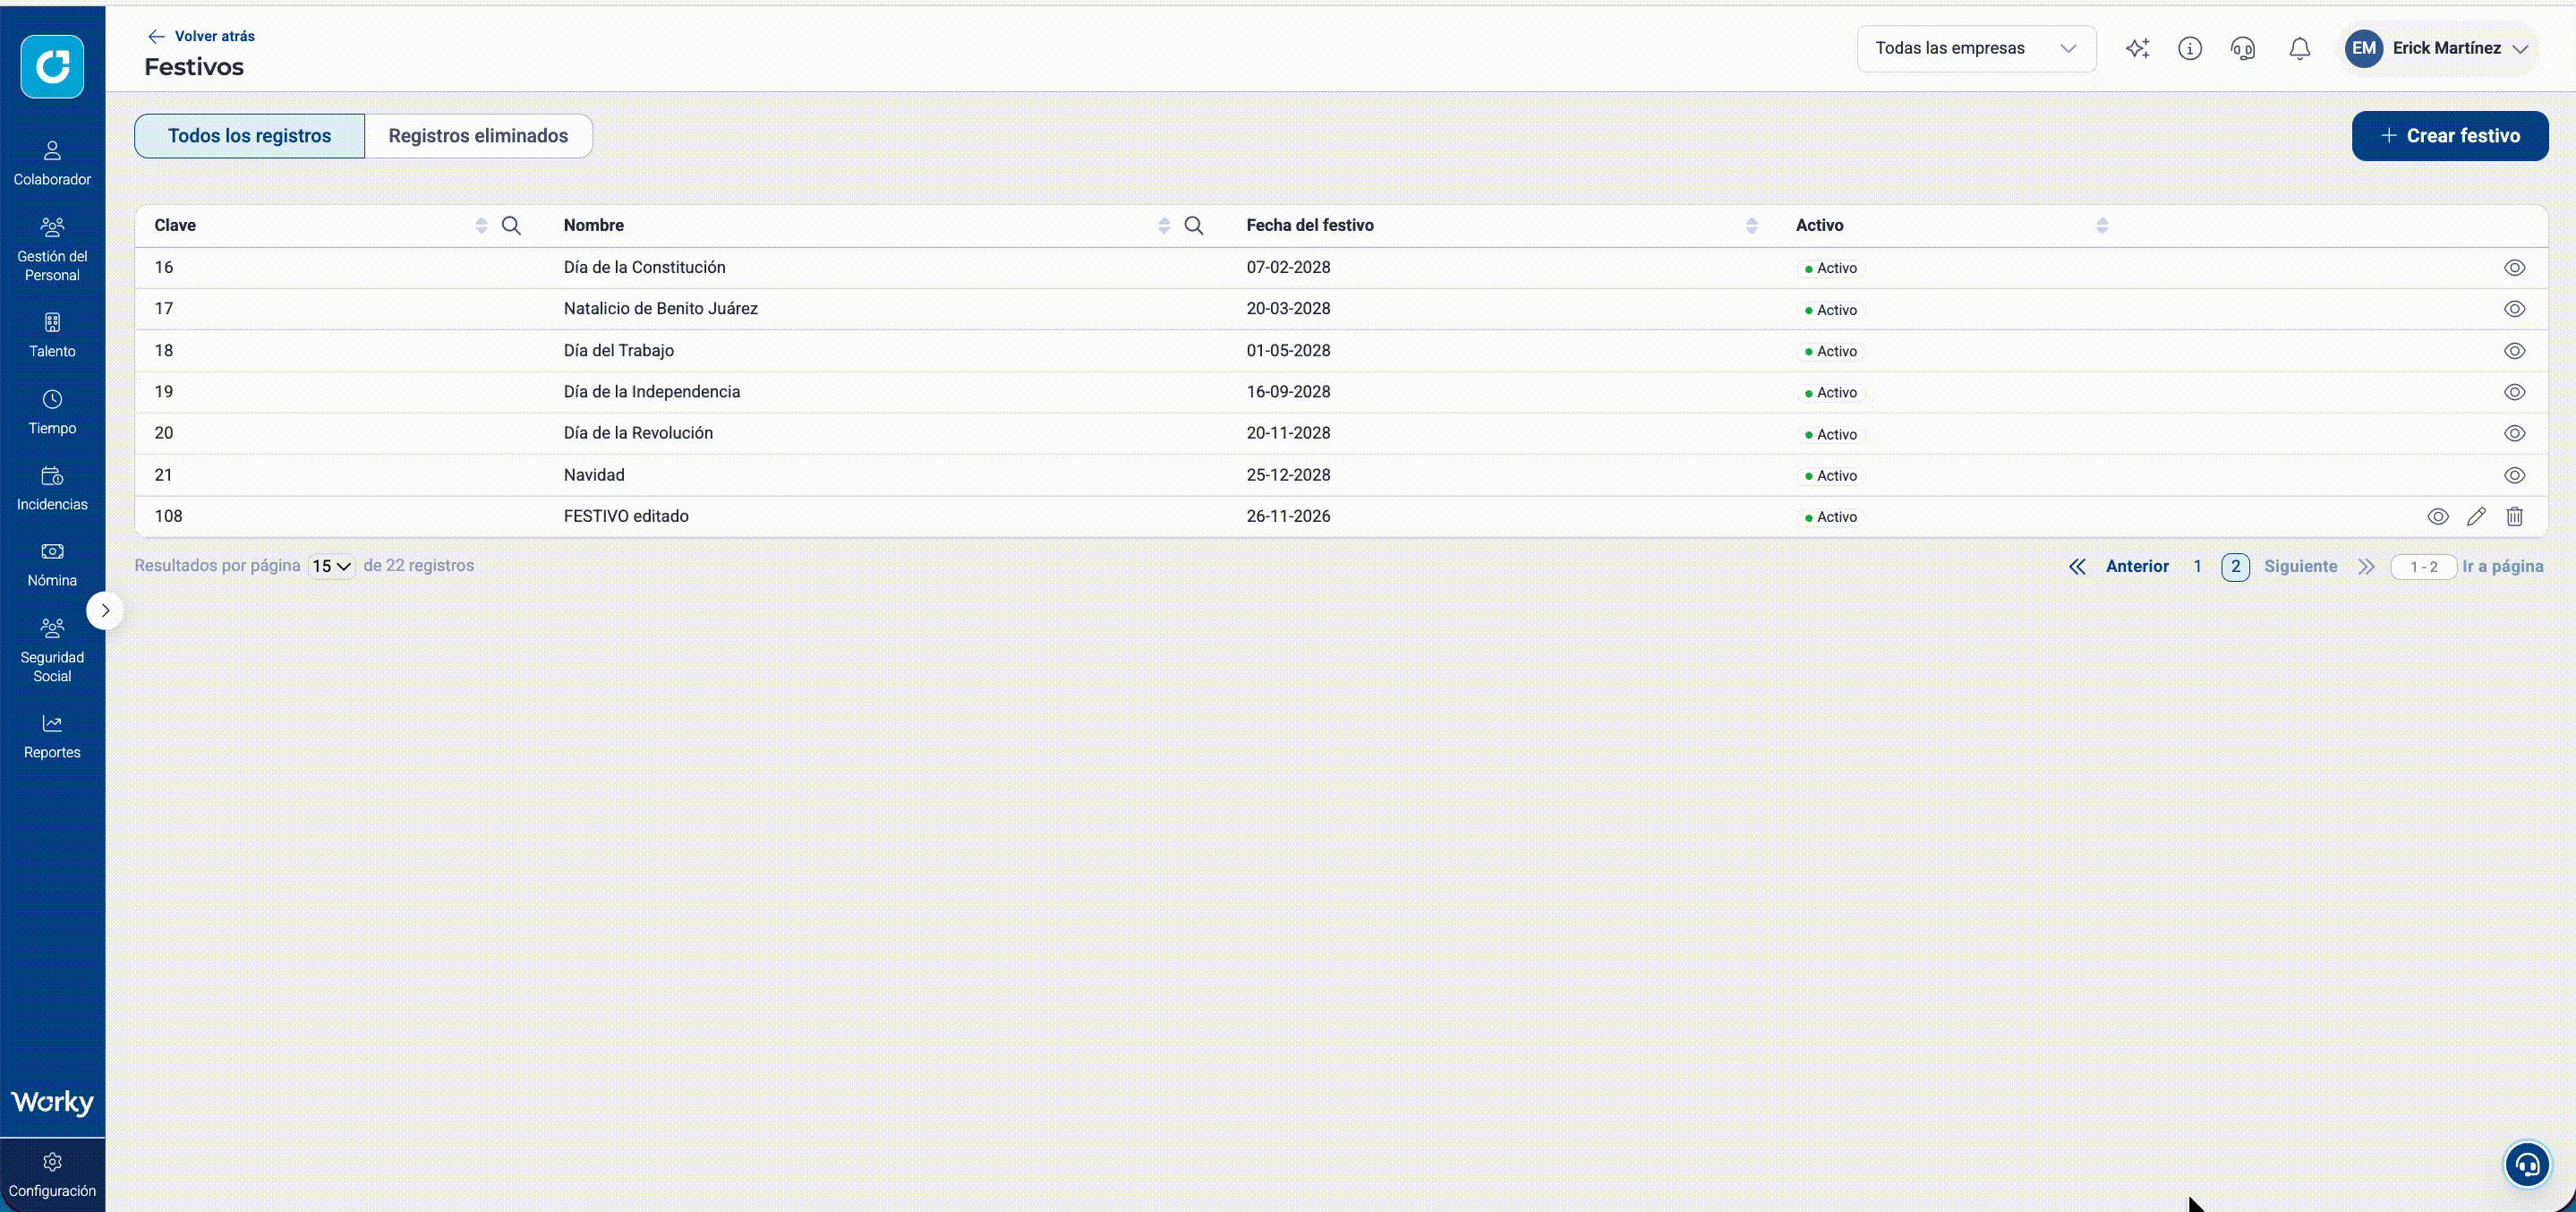Image resolution: width=2576 pixels, height=1212 pixels.
Task: View Día de la Constitución details
Action: pyautogui.click(x=2515, y=268)
